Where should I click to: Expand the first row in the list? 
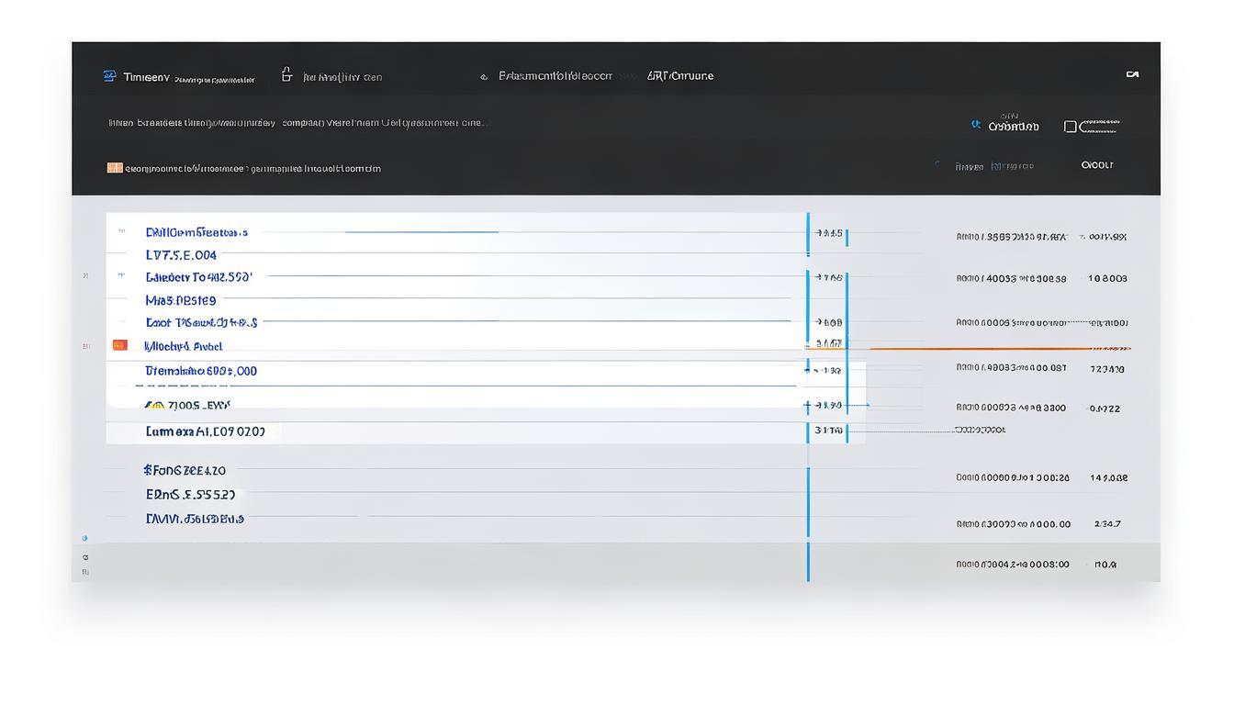pos(122,232)
